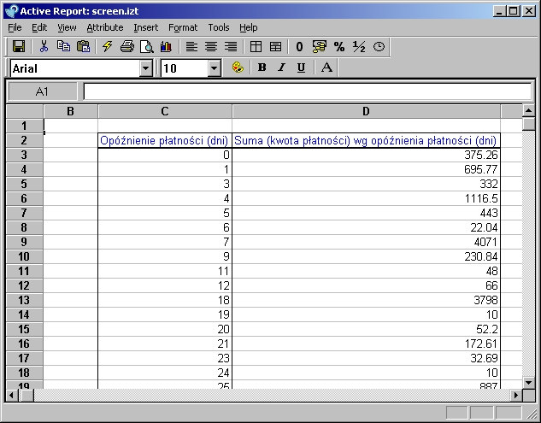Click the horizontal scrollbar left arrow
This screenshot has height=423, width=541.
click(12, 395)
